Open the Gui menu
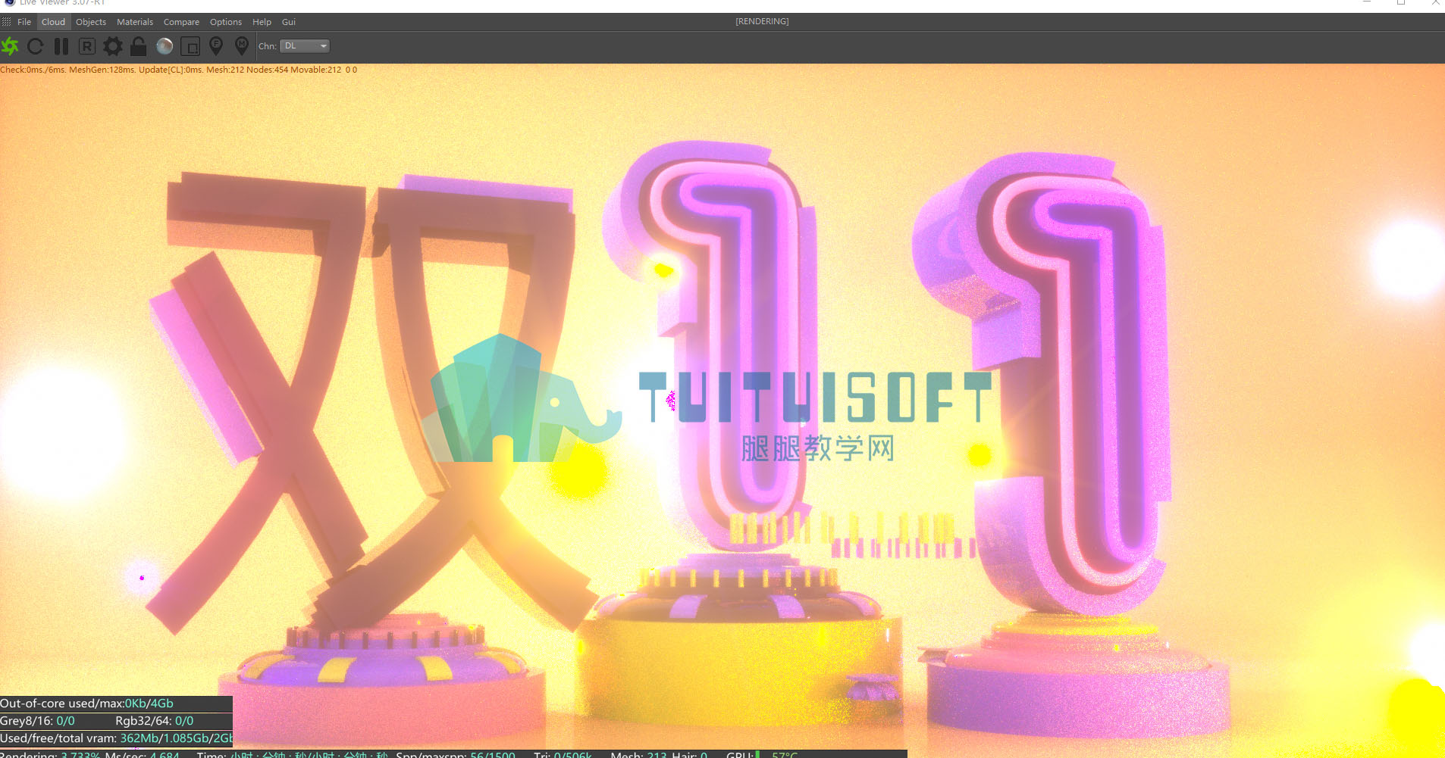Viewport: 1445px width, 758px height. [x=289, y=22]
